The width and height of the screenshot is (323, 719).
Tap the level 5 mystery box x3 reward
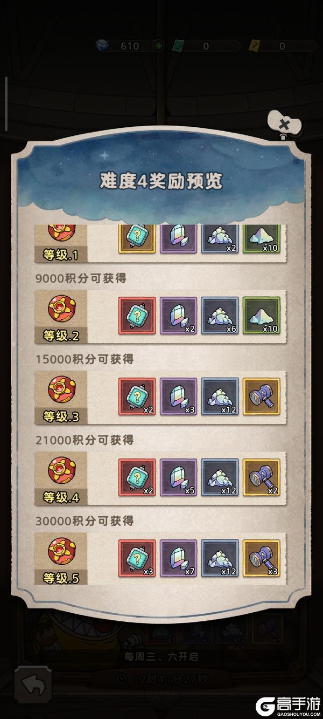point(137,558)
